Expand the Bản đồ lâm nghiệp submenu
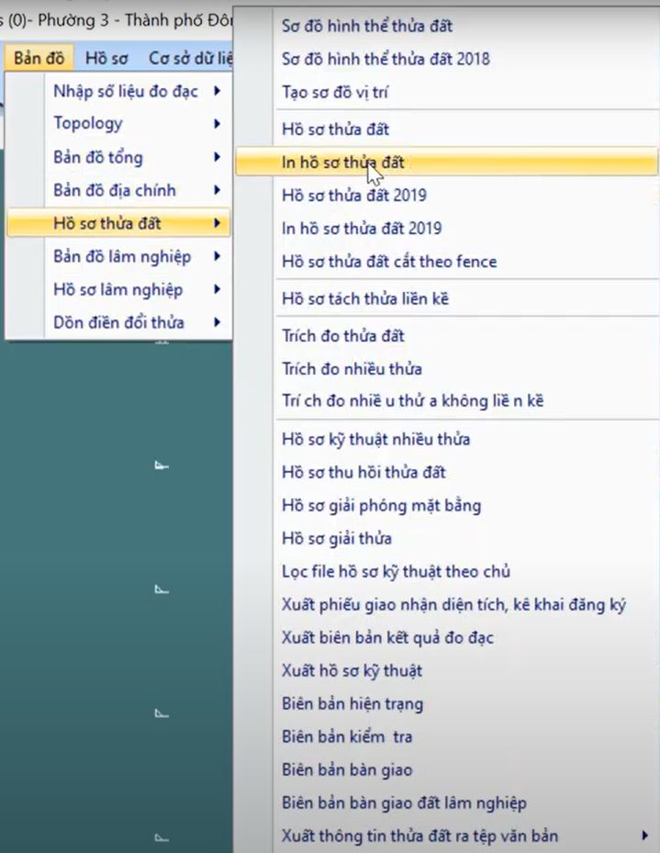This screenshot has height=853, width=660. point(118,257)
